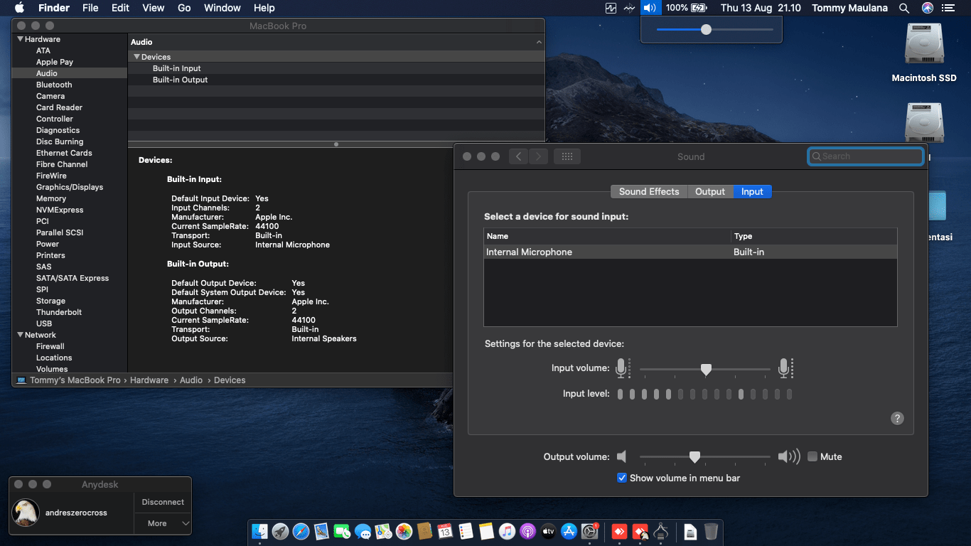Click the back arrow in Sound preferences
Screen dimensions: 971x546
(x=519, y=156)
